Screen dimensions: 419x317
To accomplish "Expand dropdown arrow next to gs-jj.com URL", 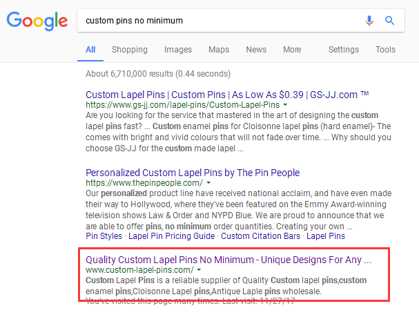I will click(x=285, y=105).
